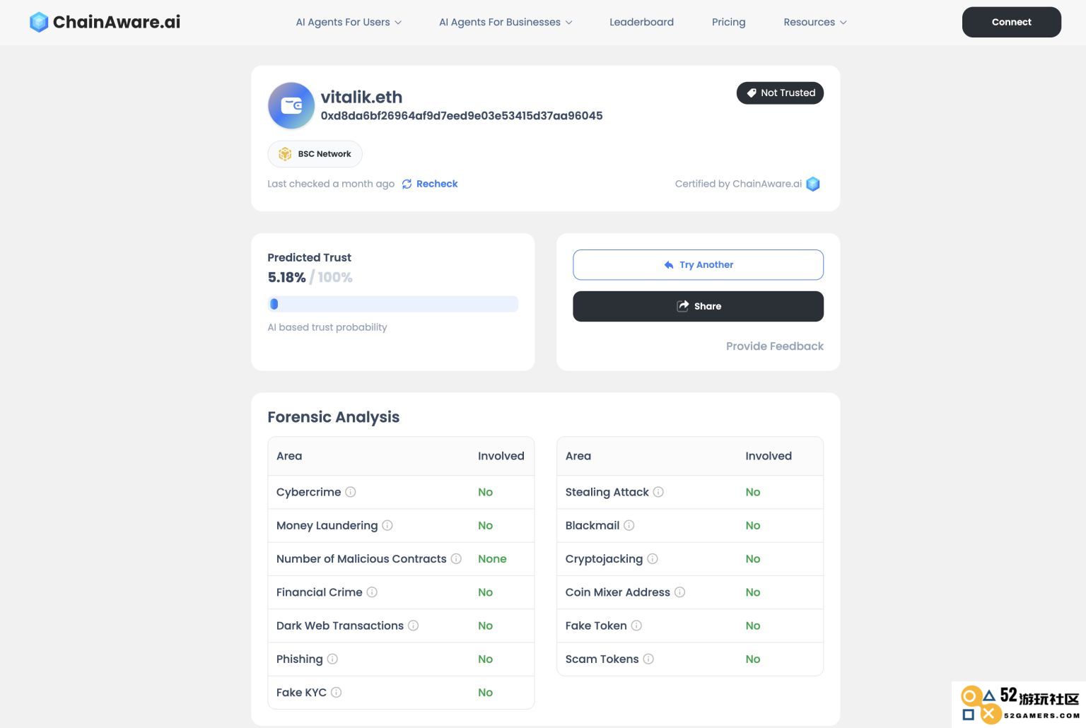
Task: Click the wallet address 0xd8da6bf2...96045
Action: (462, 116)
